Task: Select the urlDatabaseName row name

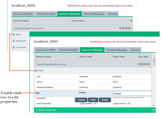Action: coord(45,87)
